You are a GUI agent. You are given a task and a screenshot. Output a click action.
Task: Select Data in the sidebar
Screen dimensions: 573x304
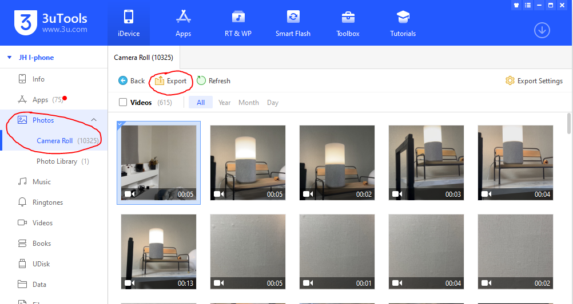[54, 284]
